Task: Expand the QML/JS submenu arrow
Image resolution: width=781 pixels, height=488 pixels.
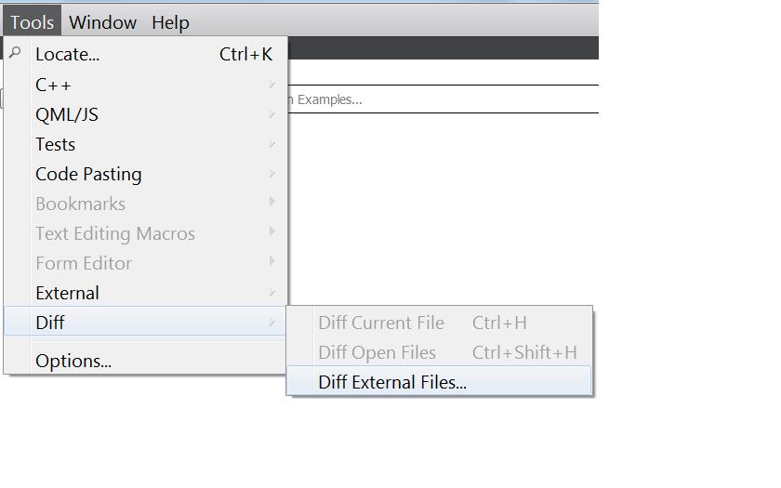Action: (x=272, y=114)
